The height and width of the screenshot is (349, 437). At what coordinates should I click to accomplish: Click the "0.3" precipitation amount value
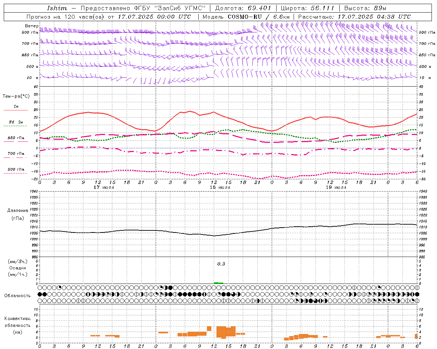[x=221, y=264]
